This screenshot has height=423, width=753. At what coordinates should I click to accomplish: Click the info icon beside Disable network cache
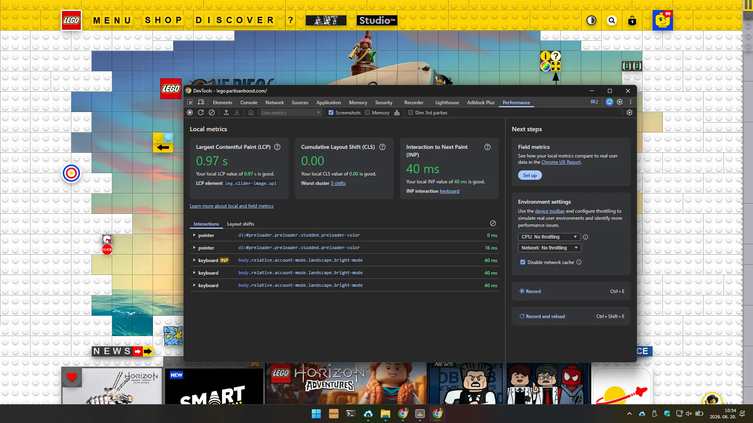[x=579, y=262]
